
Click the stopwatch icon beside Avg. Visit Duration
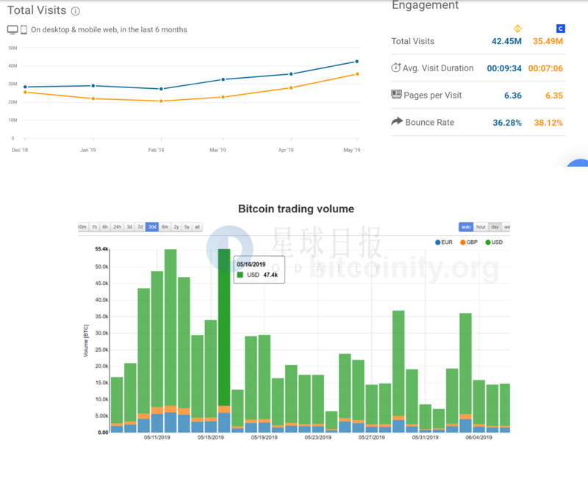click(396, 68)
